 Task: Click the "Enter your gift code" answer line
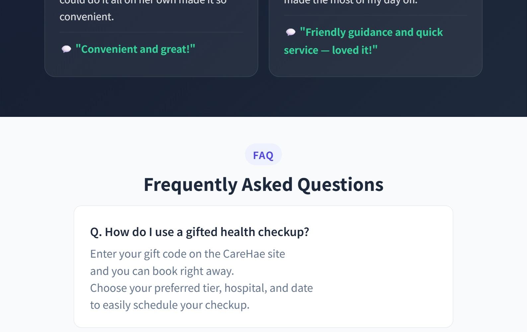tap(188, 254)
